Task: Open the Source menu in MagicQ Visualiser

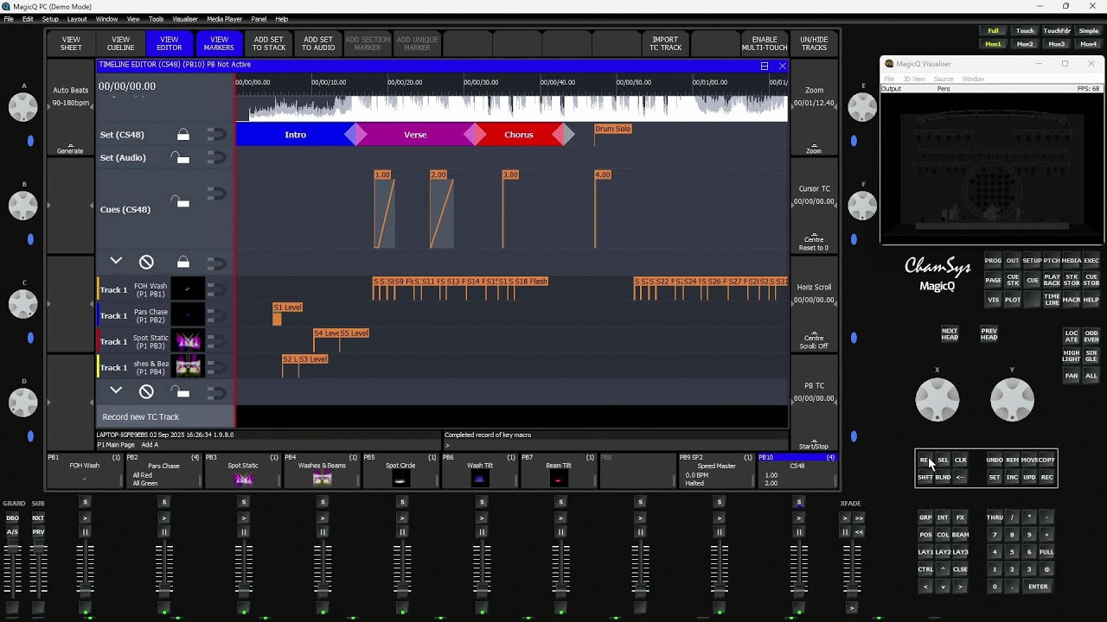Action: (x=944, y=79)
